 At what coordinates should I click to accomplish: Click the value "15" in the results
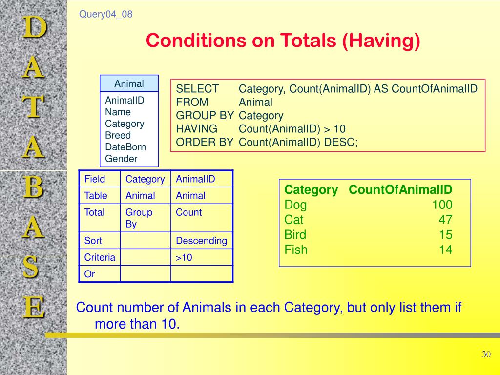(x=445, y=235)
